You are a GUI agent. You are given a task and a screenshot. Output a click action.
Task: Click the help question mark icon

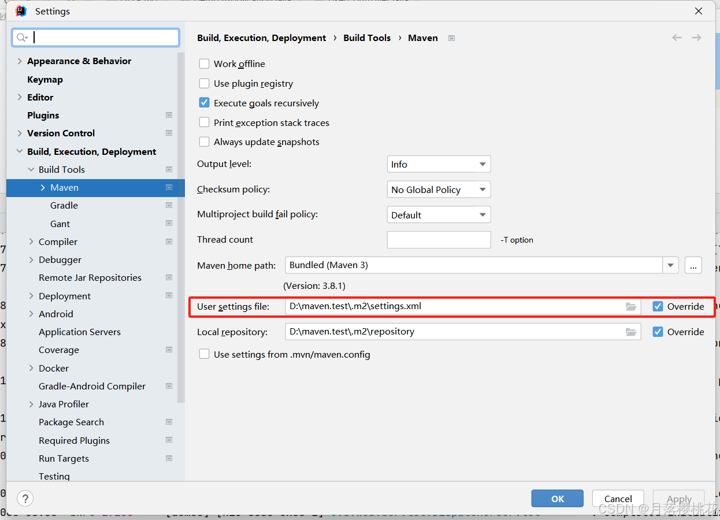tap(25, 498)
